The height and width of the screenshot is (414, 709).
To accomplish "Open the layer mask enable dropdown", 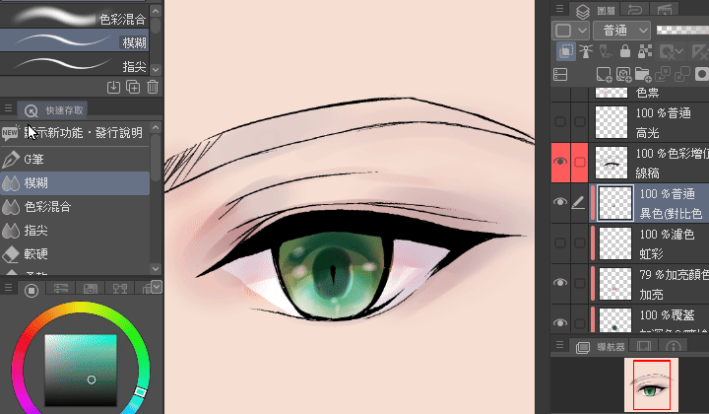I will (671, 51).
